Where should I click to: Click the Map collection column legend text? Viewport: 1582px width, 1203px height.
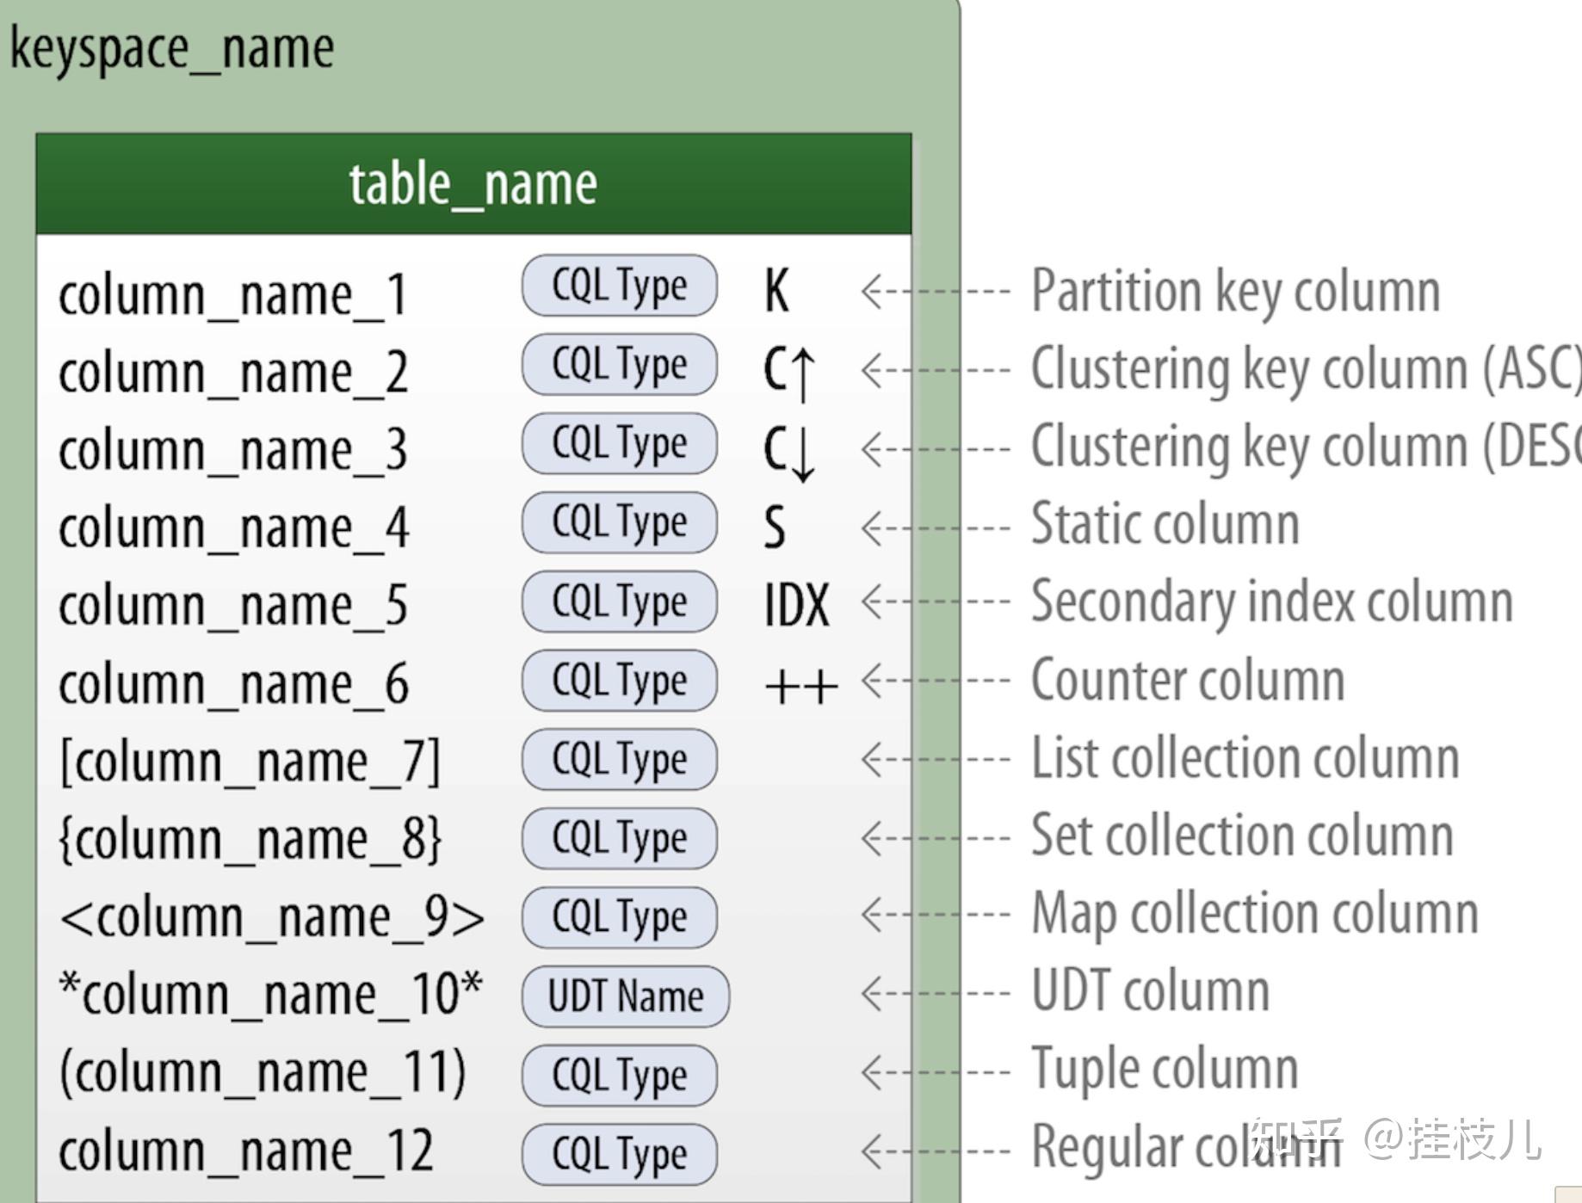1255,915
